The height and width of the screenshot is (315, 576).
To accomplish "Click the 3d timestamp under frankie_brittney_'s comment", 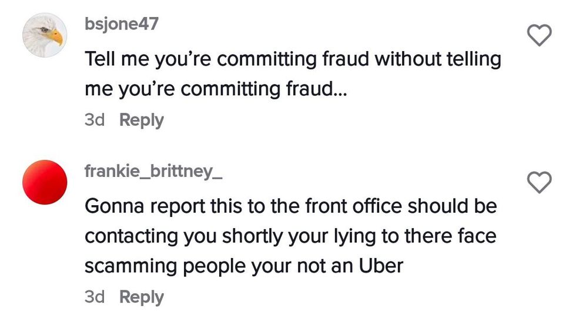I will 94,297.
